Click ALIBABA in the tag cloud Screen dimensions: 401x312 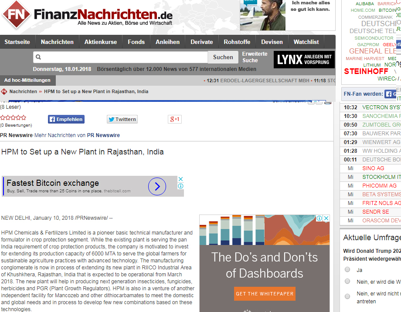point(365,3)
